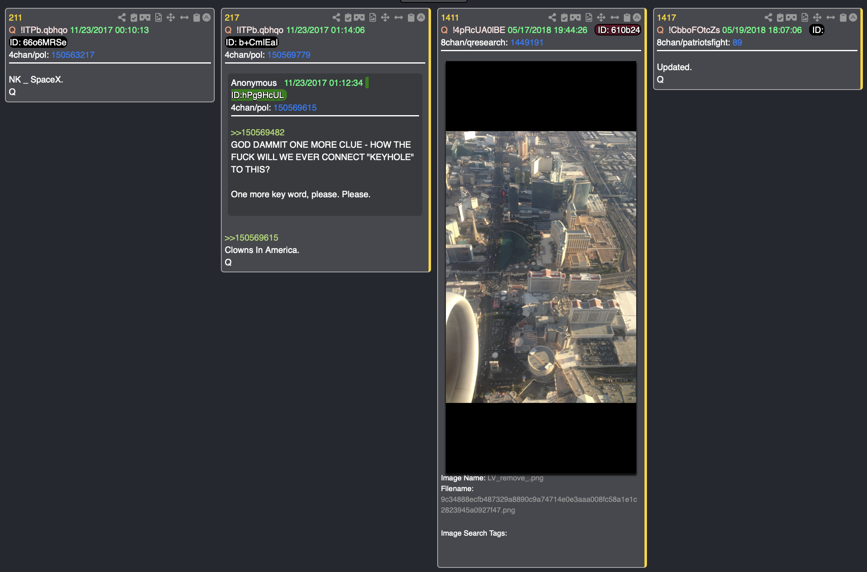This screenshot has width=867, height=572.
Task: Click the 'NK _ SpaceX.' text
Action: click(36, 80)
